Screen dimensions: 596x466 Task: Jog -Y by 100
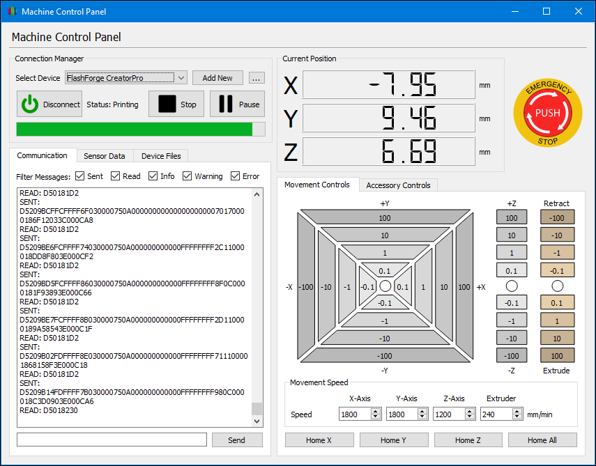(385, 356)
